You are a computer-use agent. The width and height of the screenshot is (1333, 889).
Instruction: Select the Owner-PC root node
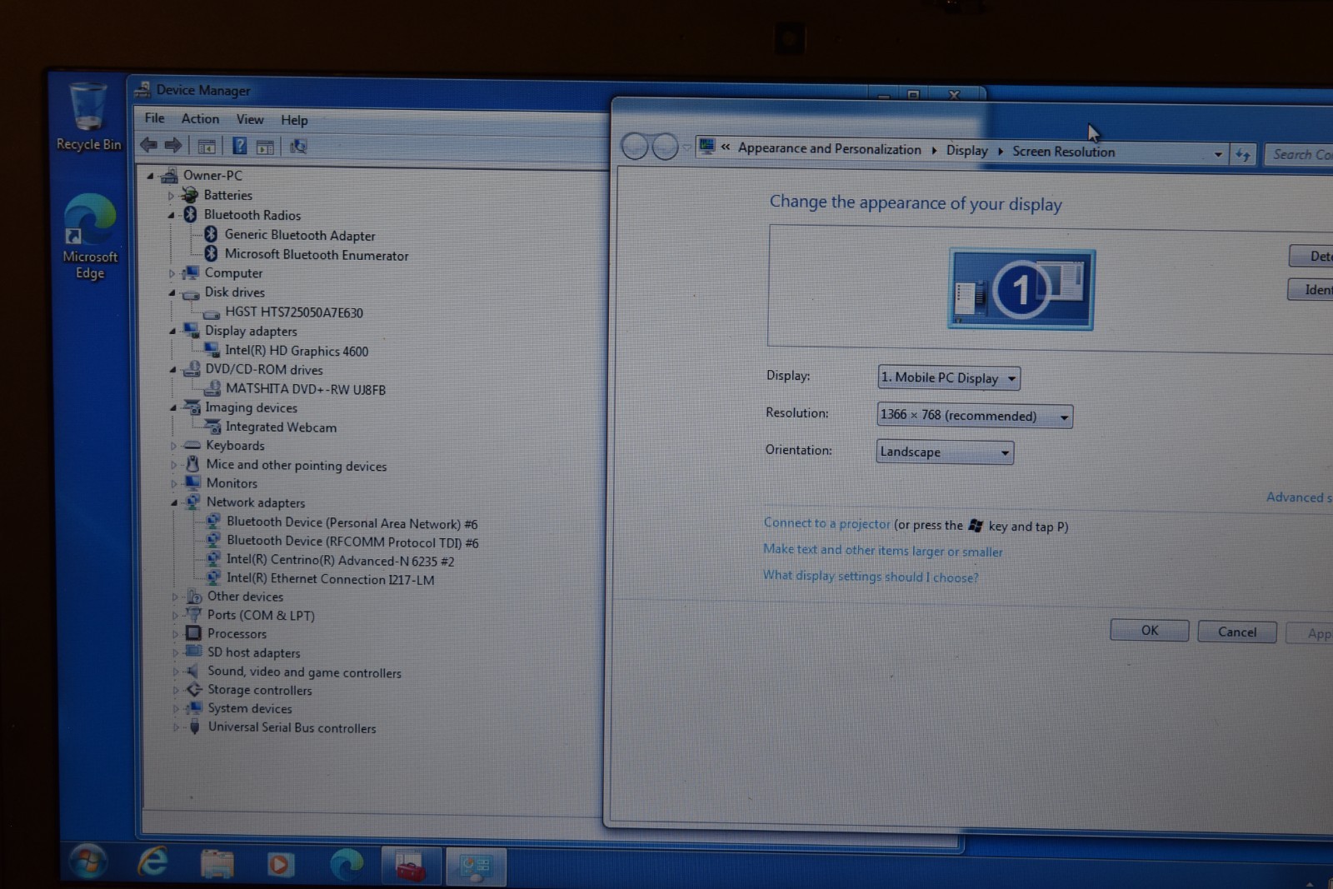pyautogui.click(x=213, y=175)
